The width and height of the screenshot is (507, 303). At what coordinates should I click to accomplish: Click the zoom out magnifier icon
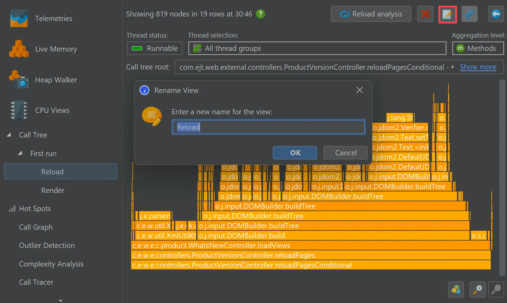tap(496, 290)
